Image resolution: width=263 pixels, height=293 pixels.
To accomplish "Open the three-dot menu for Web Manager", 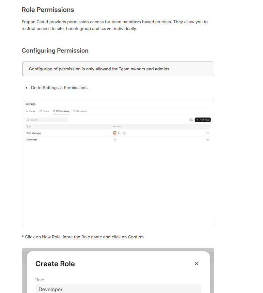I will [x=207, y=133].
